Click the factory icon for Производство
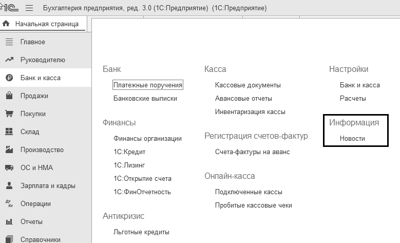 click(x=9, y=149)
